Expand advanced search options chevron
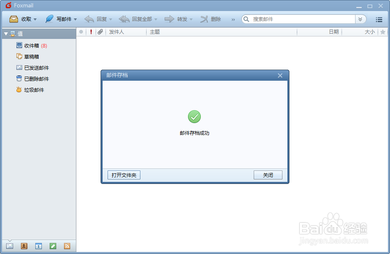Image resolution: width=390 pixels, height=254 pixels. pyautogui.click(x=360, y=19)
